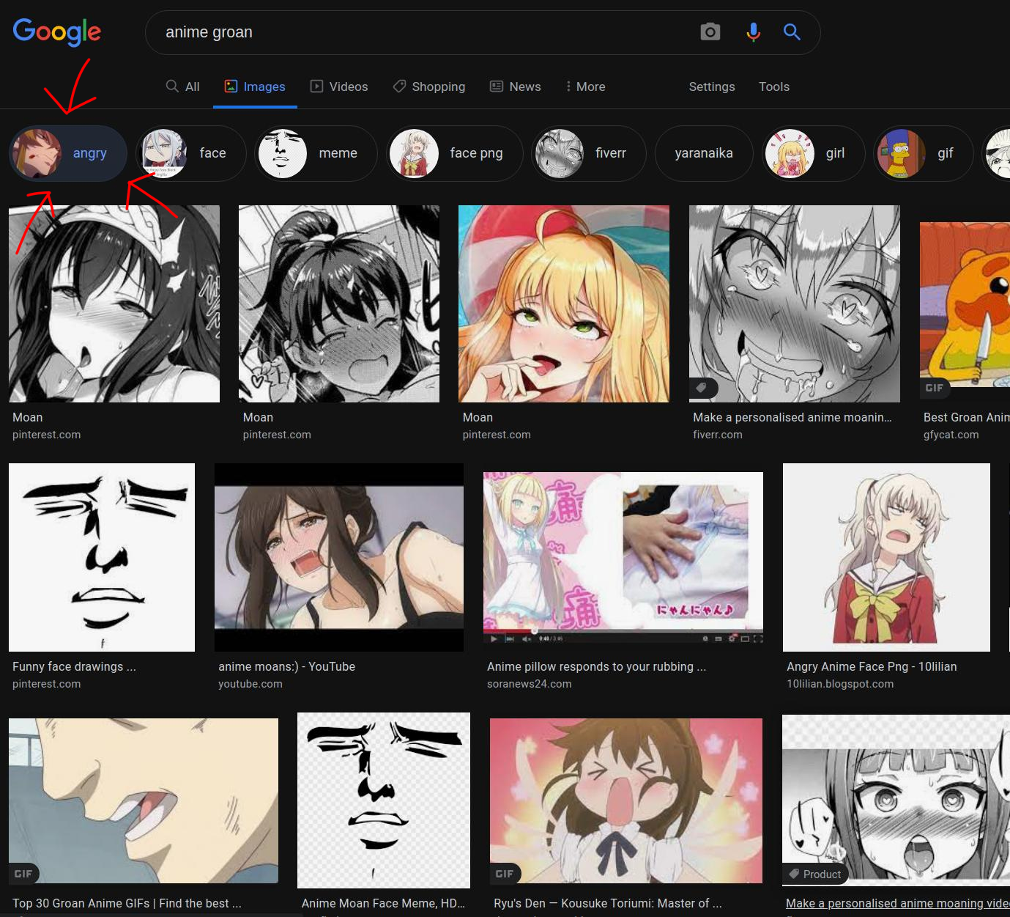Click the Product tag badge

tap(814, 874)
